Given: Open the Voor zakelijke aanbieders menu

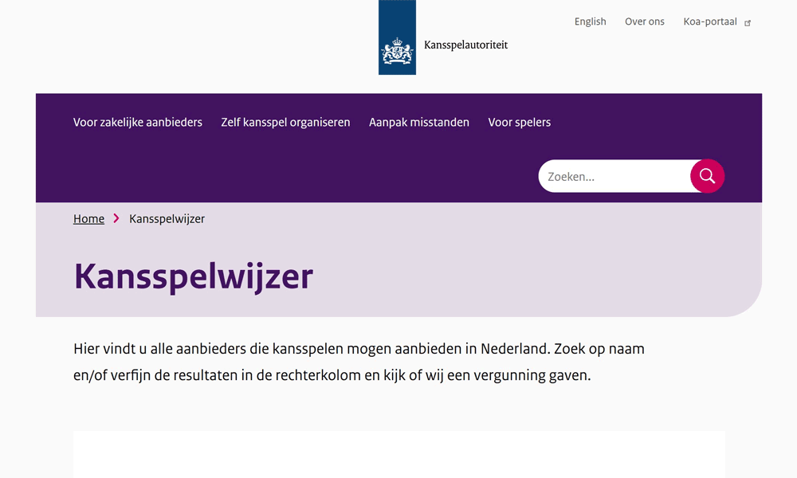Looking at the screenshot, I should (138, 123).
